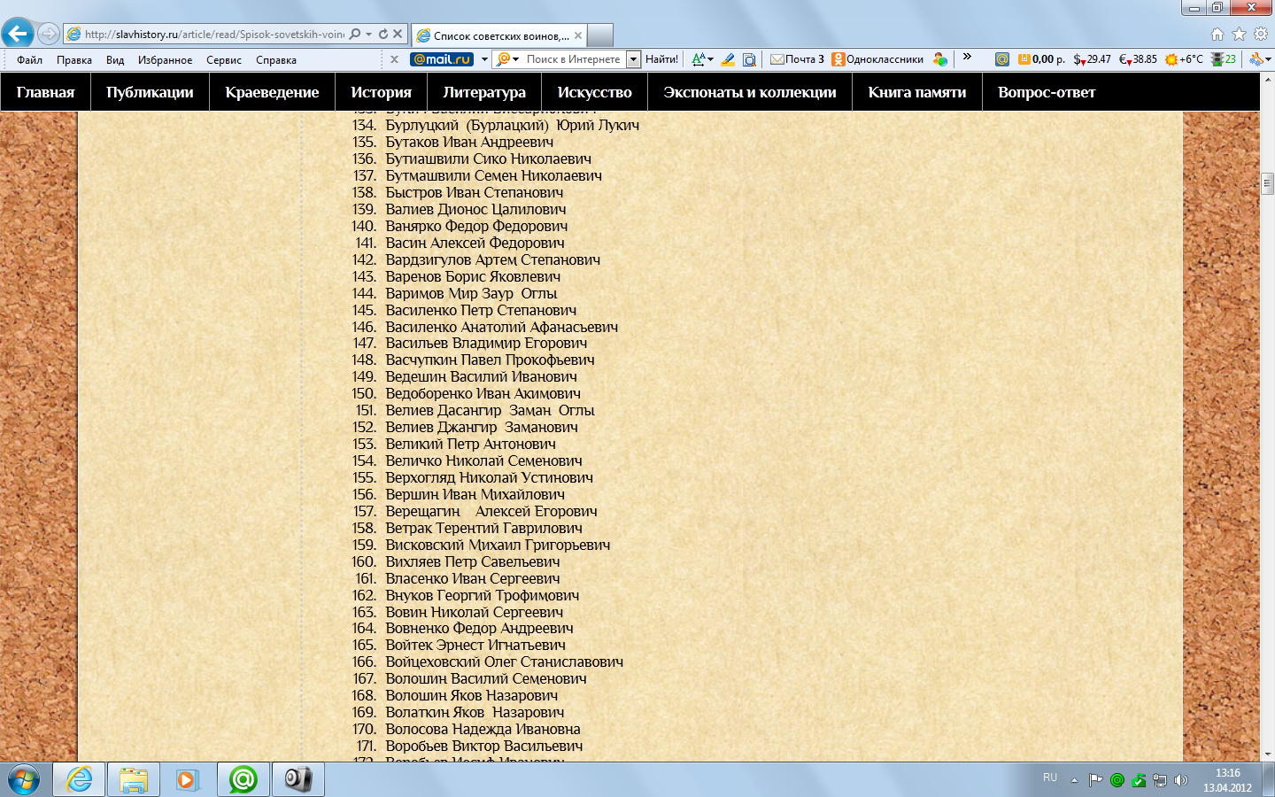The image size is (1275, 797).
Task: Show more toolbar items with chevron
Action: pyautogui.click(x=967, y=58)
